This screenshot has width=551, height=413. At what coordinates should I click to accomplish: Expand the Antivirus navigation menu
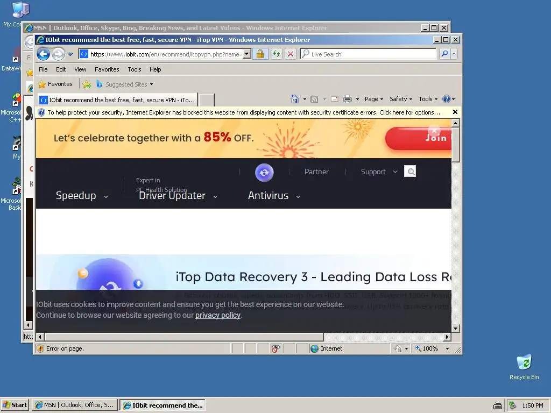pos(274,196)
